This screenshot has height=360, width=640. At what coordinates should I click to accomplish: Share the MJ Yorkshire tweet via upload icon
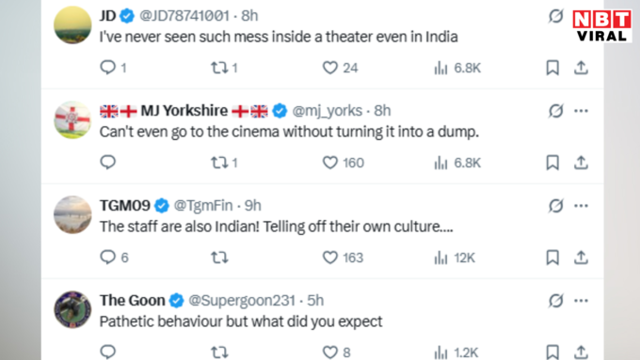[x=581, y=163]
